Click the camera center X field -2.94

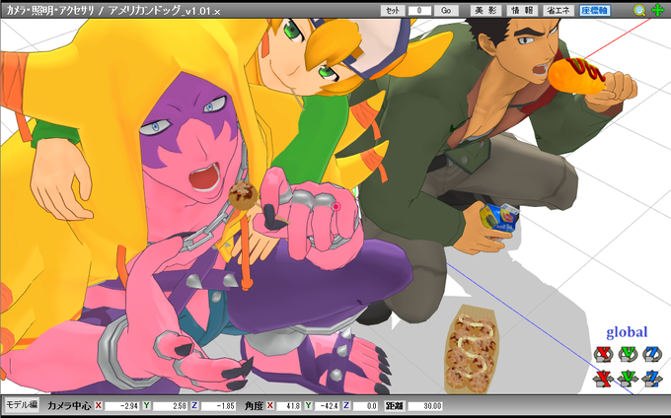[x=122, y=405]
